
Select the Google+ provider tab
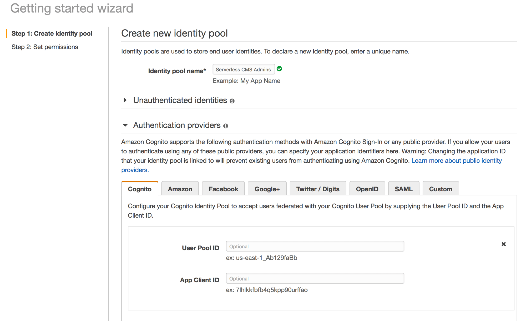point(267,189)
